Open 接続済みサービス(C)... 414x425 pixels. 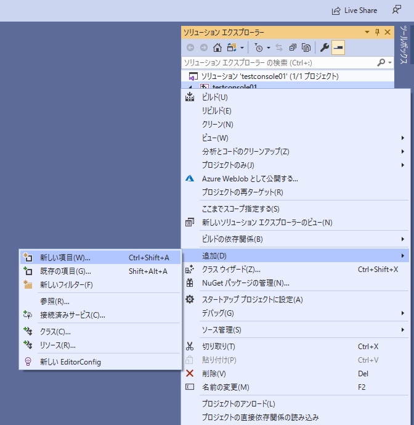click(100, 315)
